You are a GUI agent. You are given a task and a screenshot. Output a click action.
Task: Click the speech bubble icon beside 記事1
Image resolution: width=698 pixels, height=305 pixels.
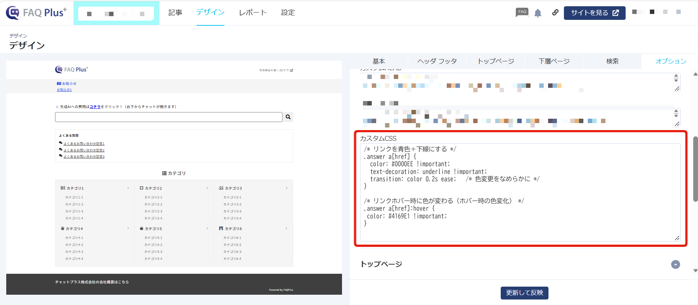pyautogui.click(x=61, y=143)
